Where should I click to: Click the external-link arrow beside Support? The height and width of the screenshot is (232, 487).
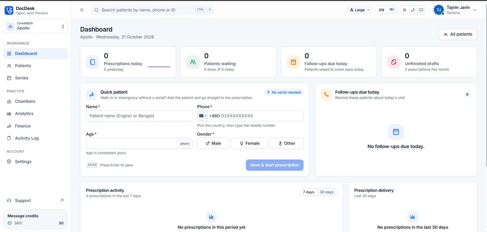62,200
